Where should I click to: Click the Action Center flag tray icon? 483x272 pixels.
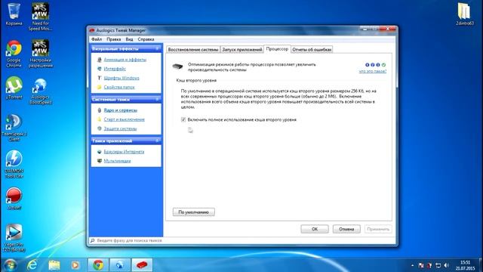[x=421, y=265]
